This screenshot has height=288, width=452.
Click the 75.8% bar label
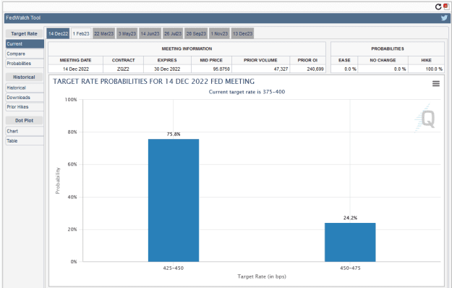[174, 134]
